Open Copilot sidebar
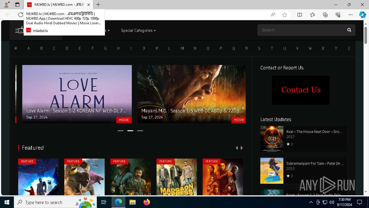 pyautogui.click(x=362, y=15)
